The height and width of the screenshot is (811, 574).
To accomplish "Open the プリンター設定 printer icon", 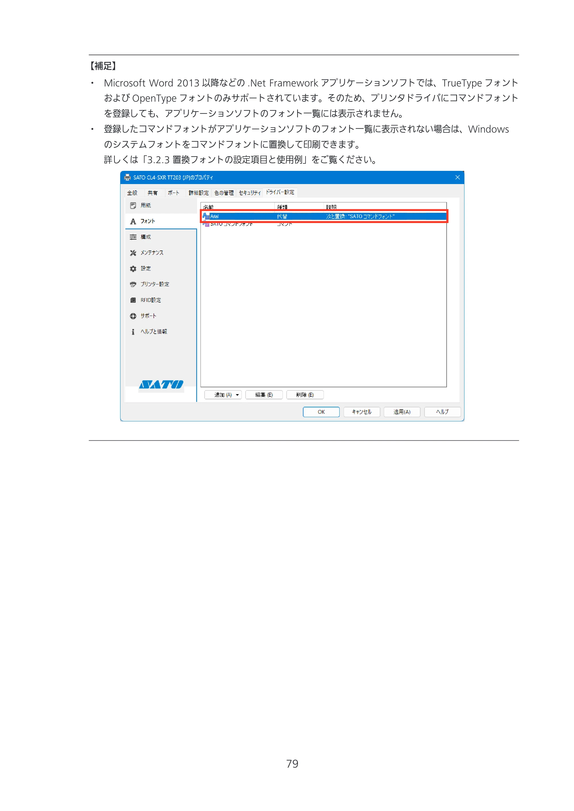I will 133,284.
